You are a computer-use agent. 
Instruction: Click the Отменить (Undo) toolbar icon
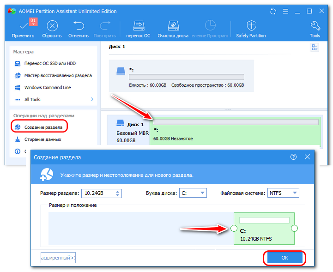pos(79,26)
